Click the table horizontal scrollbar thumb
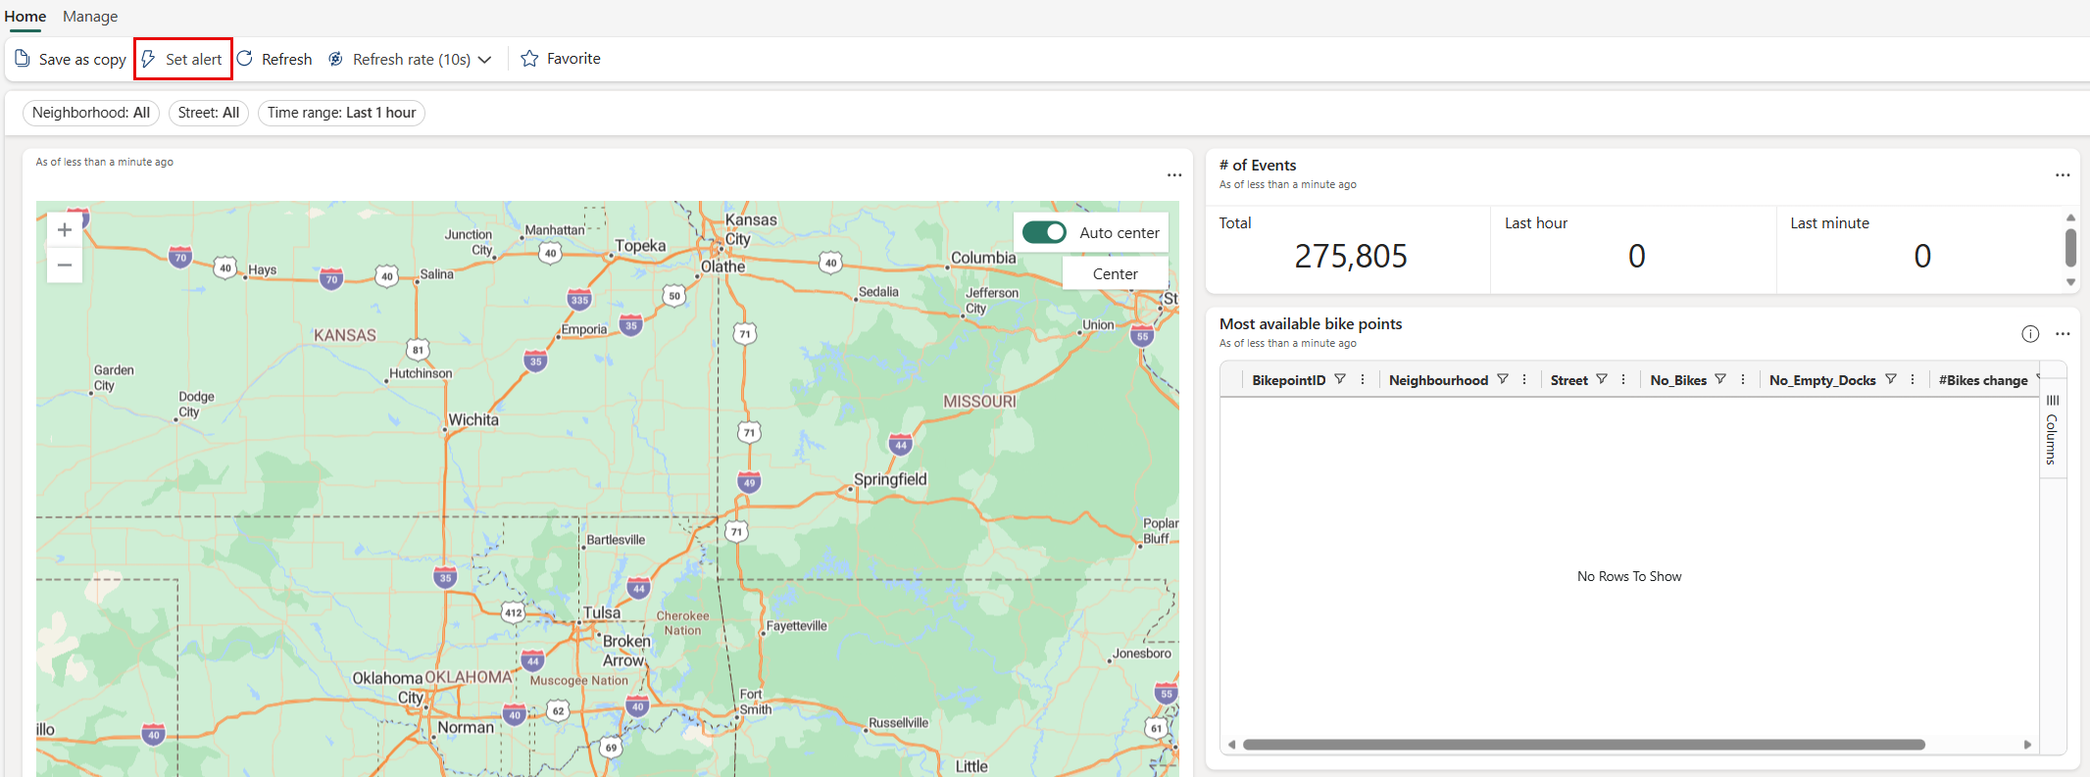The width and height of the screenshot is (2090, 777). pos(1584,745)
